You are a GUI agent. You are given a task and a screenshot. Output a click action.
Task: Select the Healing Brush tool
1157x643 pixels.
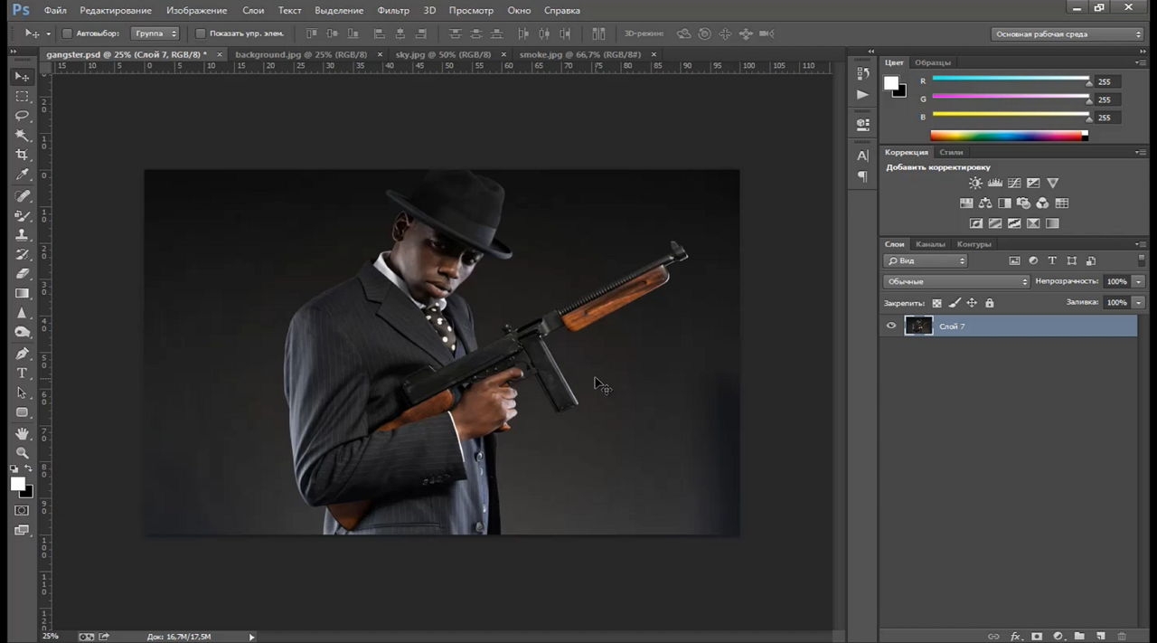click(x=23, y=196)
